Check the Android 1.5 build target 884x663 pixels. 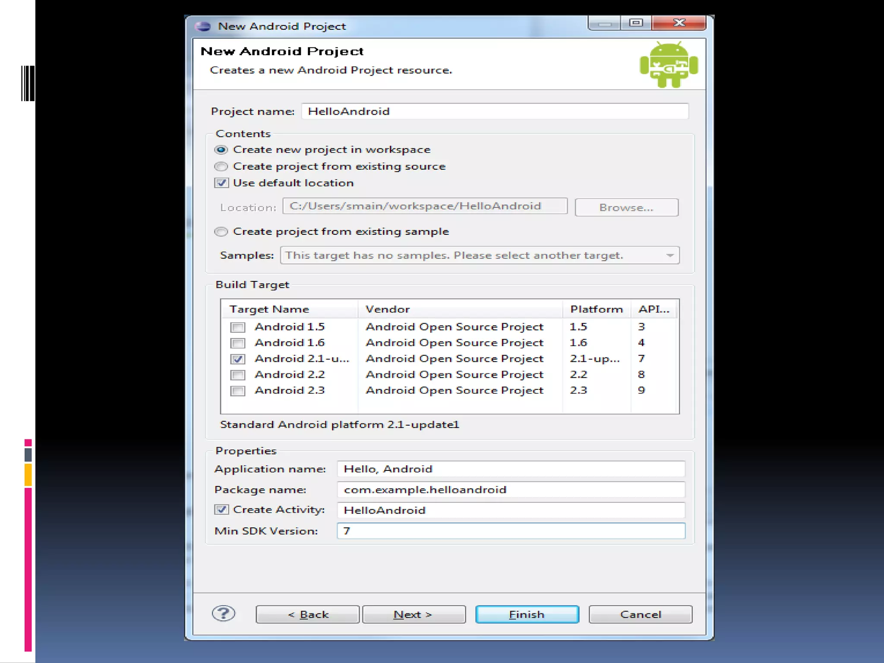[x=237, y=327]
